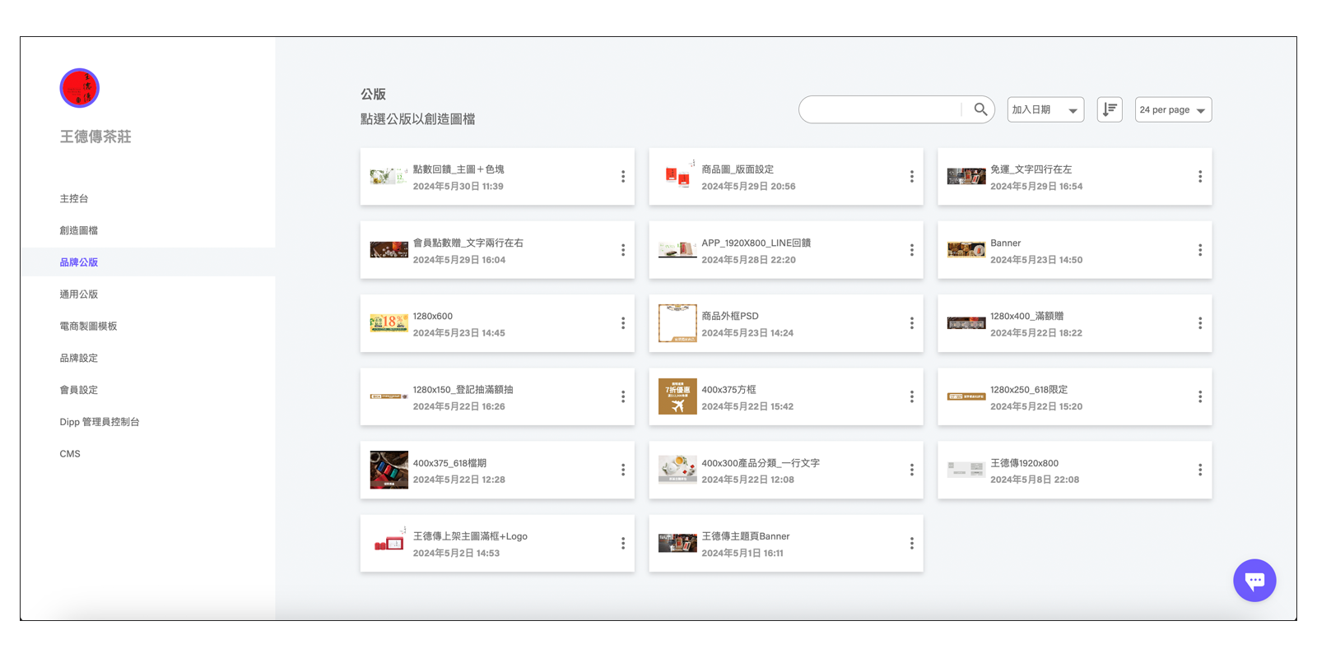Select the 點數回饋_主圖+色塊 thumbnail

point(389,177)
